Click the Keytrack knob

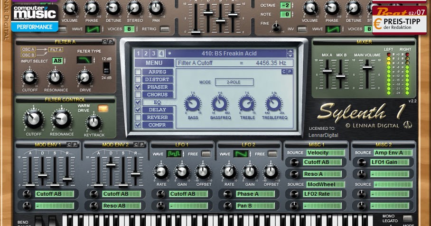tap(94, 123)
